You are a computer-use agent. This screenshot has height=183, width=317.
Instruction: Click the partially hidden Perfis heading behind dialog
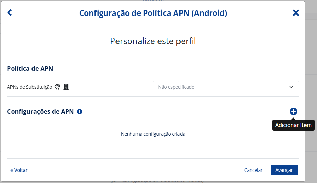pyautogui.click(x=153, y=1)
